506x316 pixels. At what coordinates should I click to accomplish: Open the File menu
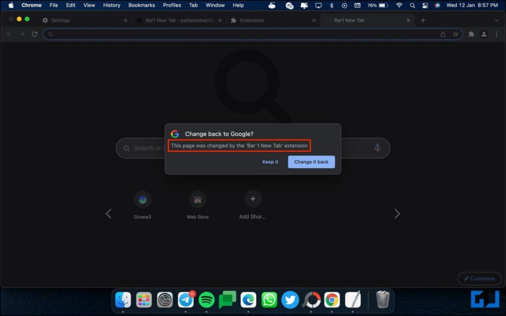tap(53, 5)
